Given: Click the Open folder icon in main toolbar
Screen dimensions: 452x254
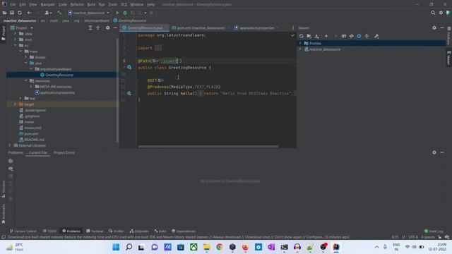Looking at the screenshot, I should 5,13.
